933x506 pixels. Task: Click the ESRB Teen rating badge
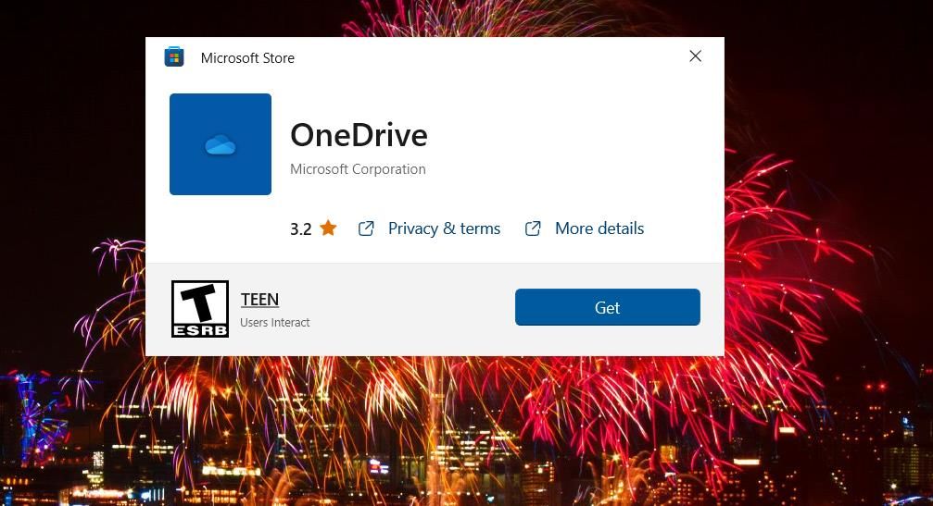pyautogui.click(x=200, y=309)
